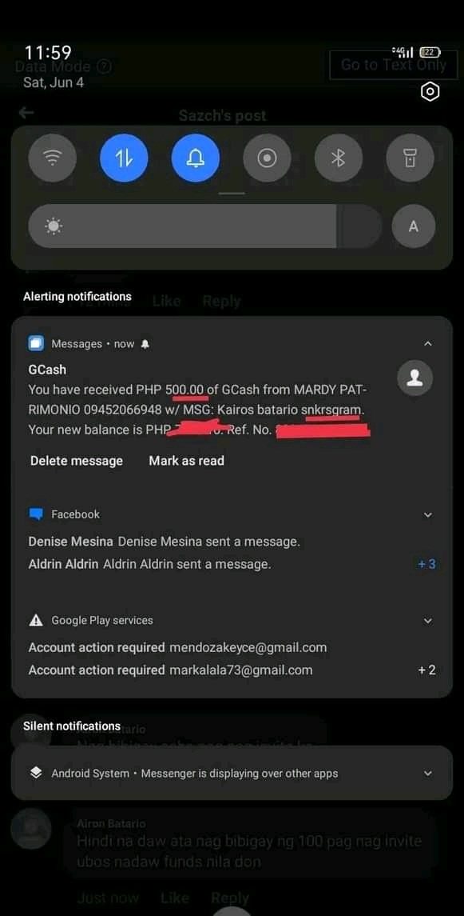
Task: Toggle Wi-Fi quick settings tile
Action: (53, 158)
